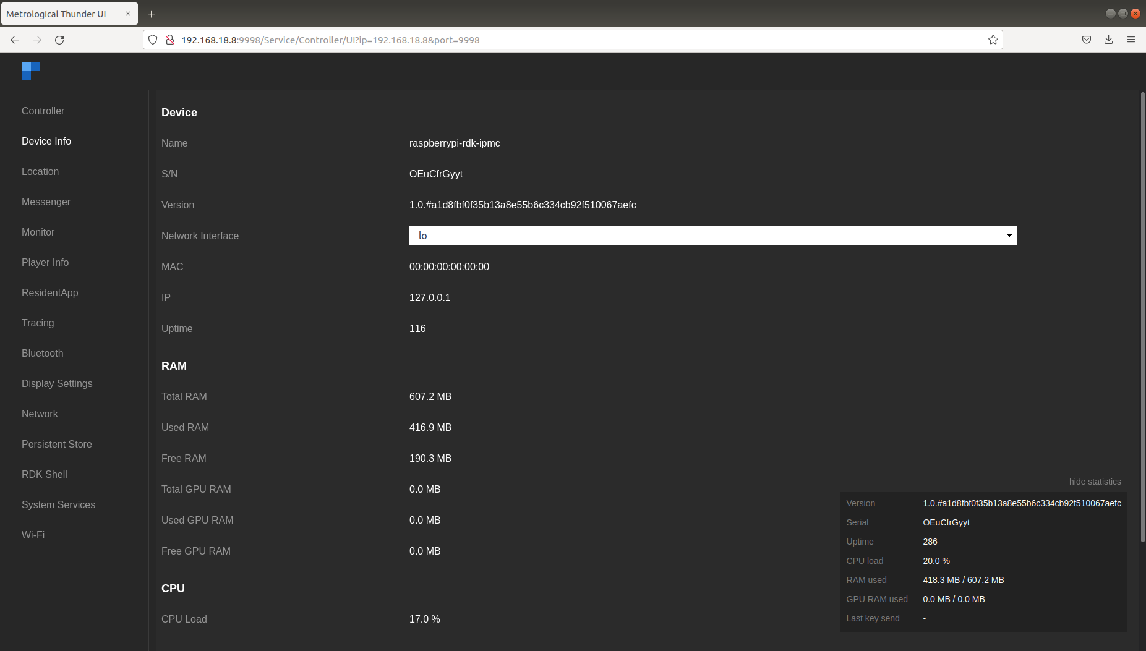
Task: Bookmark the page using the star icon
Action: [x=993, y=40]
